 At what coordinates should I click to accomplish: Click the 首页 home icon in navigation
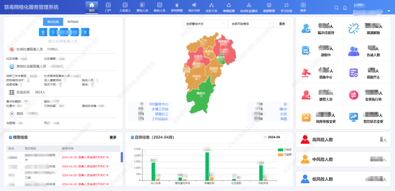point(92,5)
